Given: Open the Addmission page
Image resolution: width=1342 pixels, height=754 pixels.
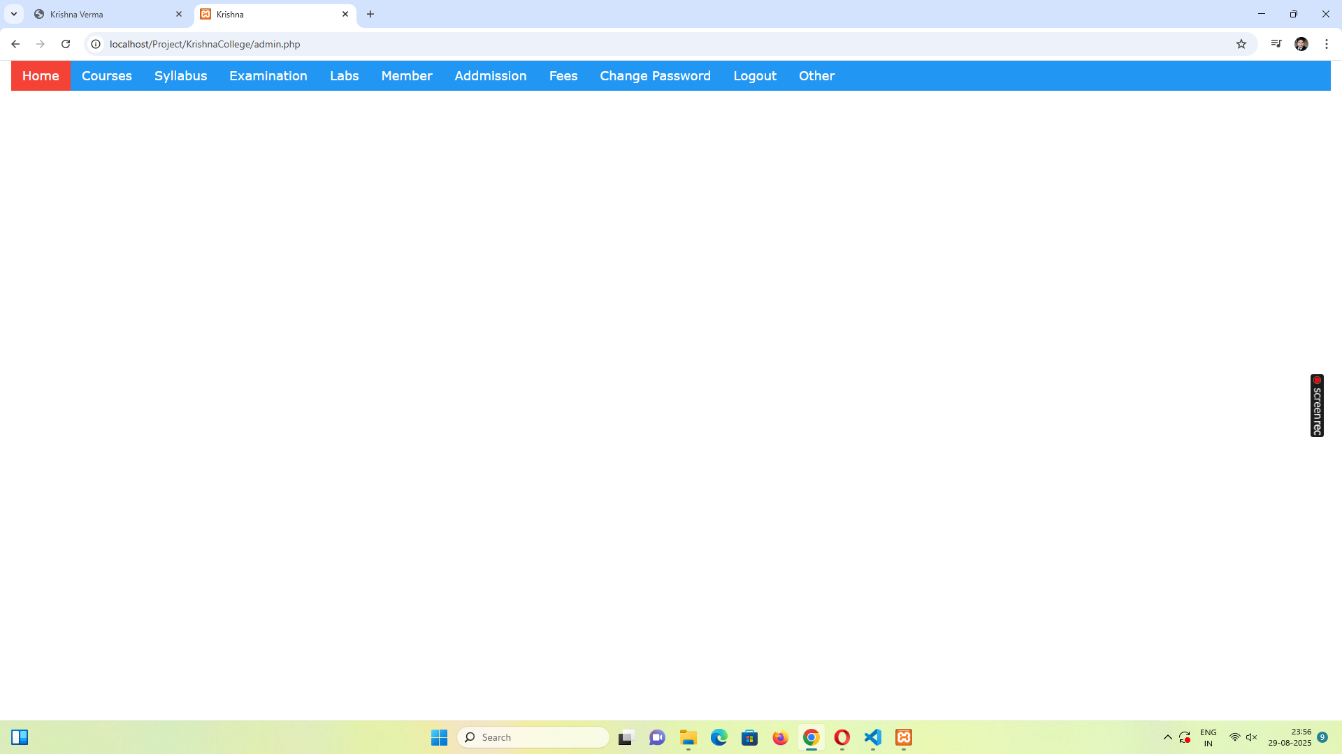Looking at the screenshot, I should (x=491, y=75).
